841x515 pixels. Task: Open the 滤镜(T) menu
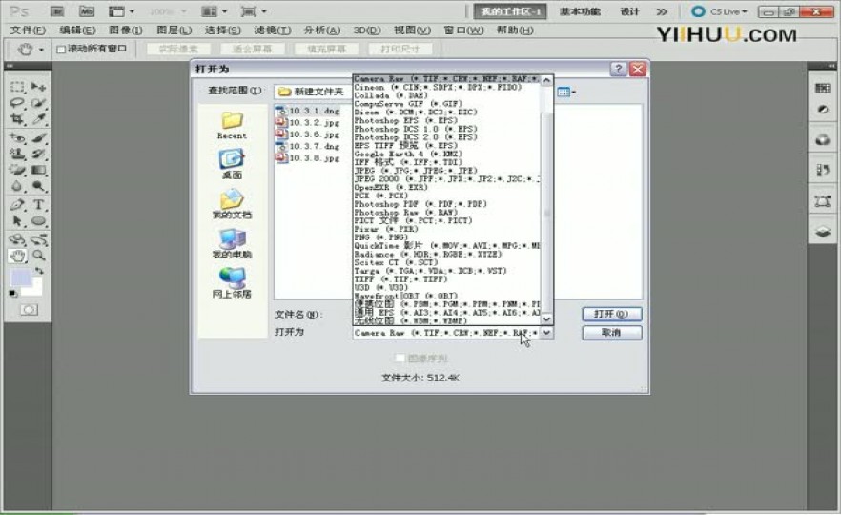click(273, 31)
